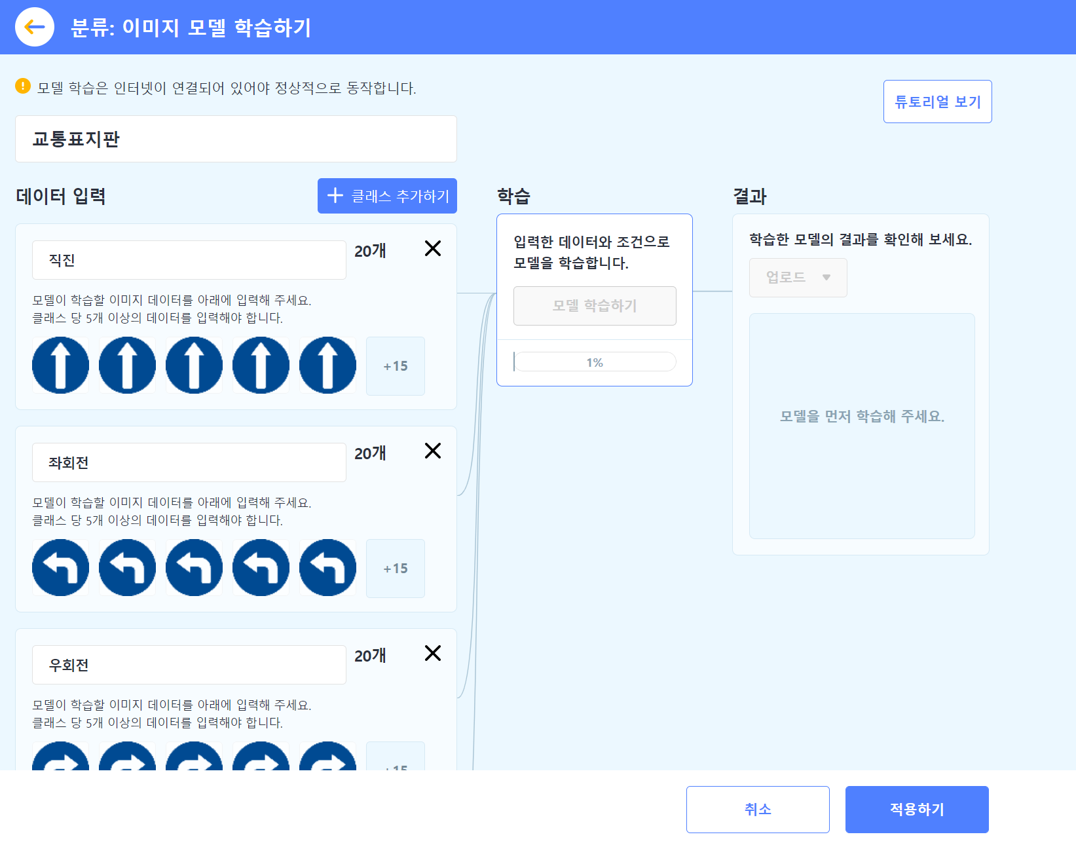The height and width of the screenshot is (843, 1076).
Task: Select first straight-arrow image in 직진
Action: [x=61, y=365]
